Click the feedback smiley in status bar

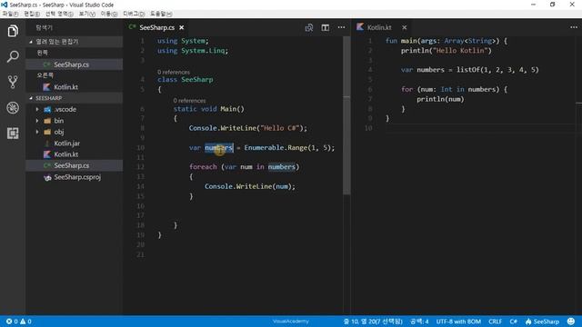(x=571, y=321)
